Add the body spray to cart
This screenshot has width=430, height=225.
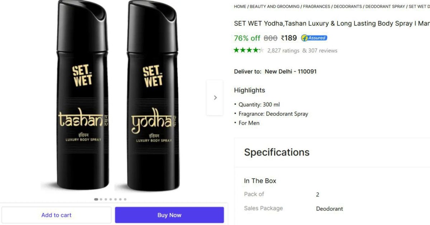pyautogui.click(x=56, y=215)
